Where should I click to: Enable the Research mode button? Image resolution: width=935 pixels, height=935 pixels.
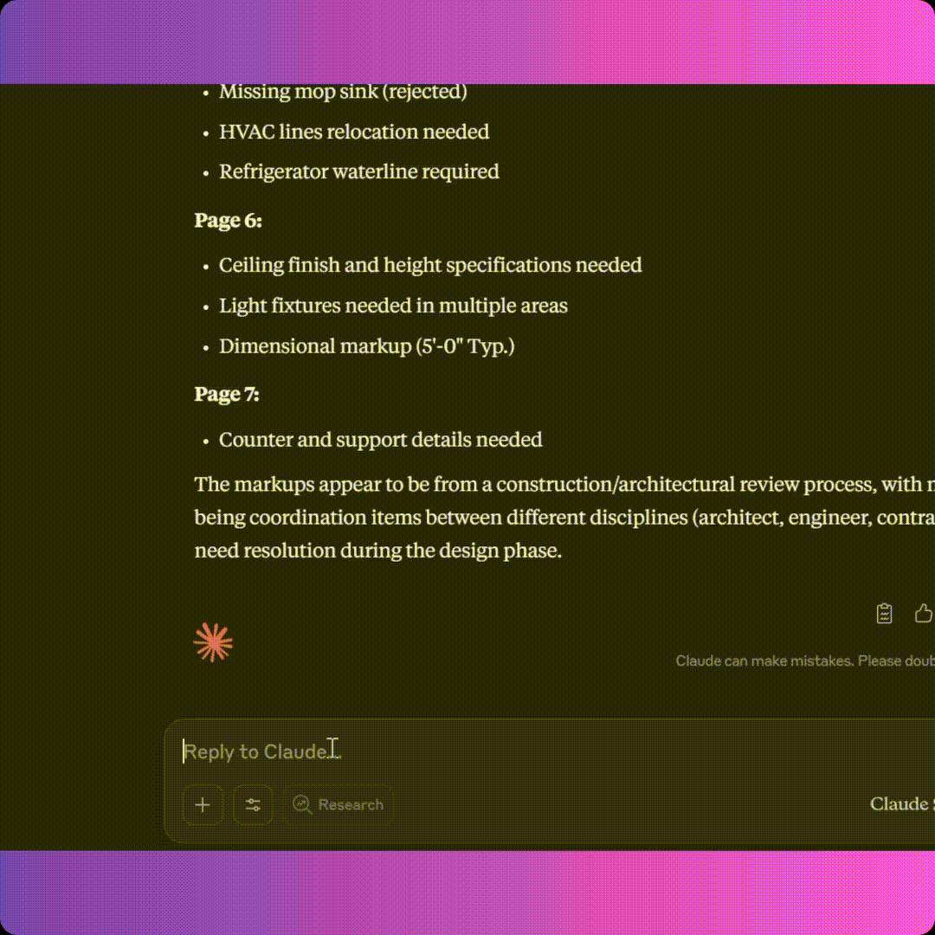338,805
